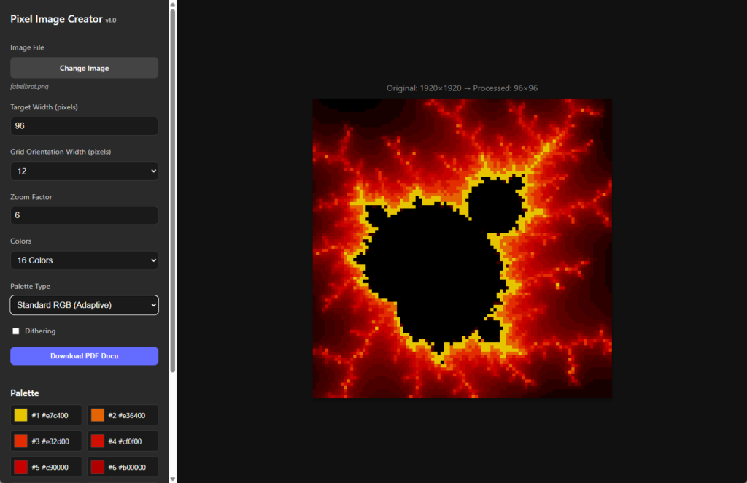
Task: Click palette color #5 #c90000
Action: point(20,467)
